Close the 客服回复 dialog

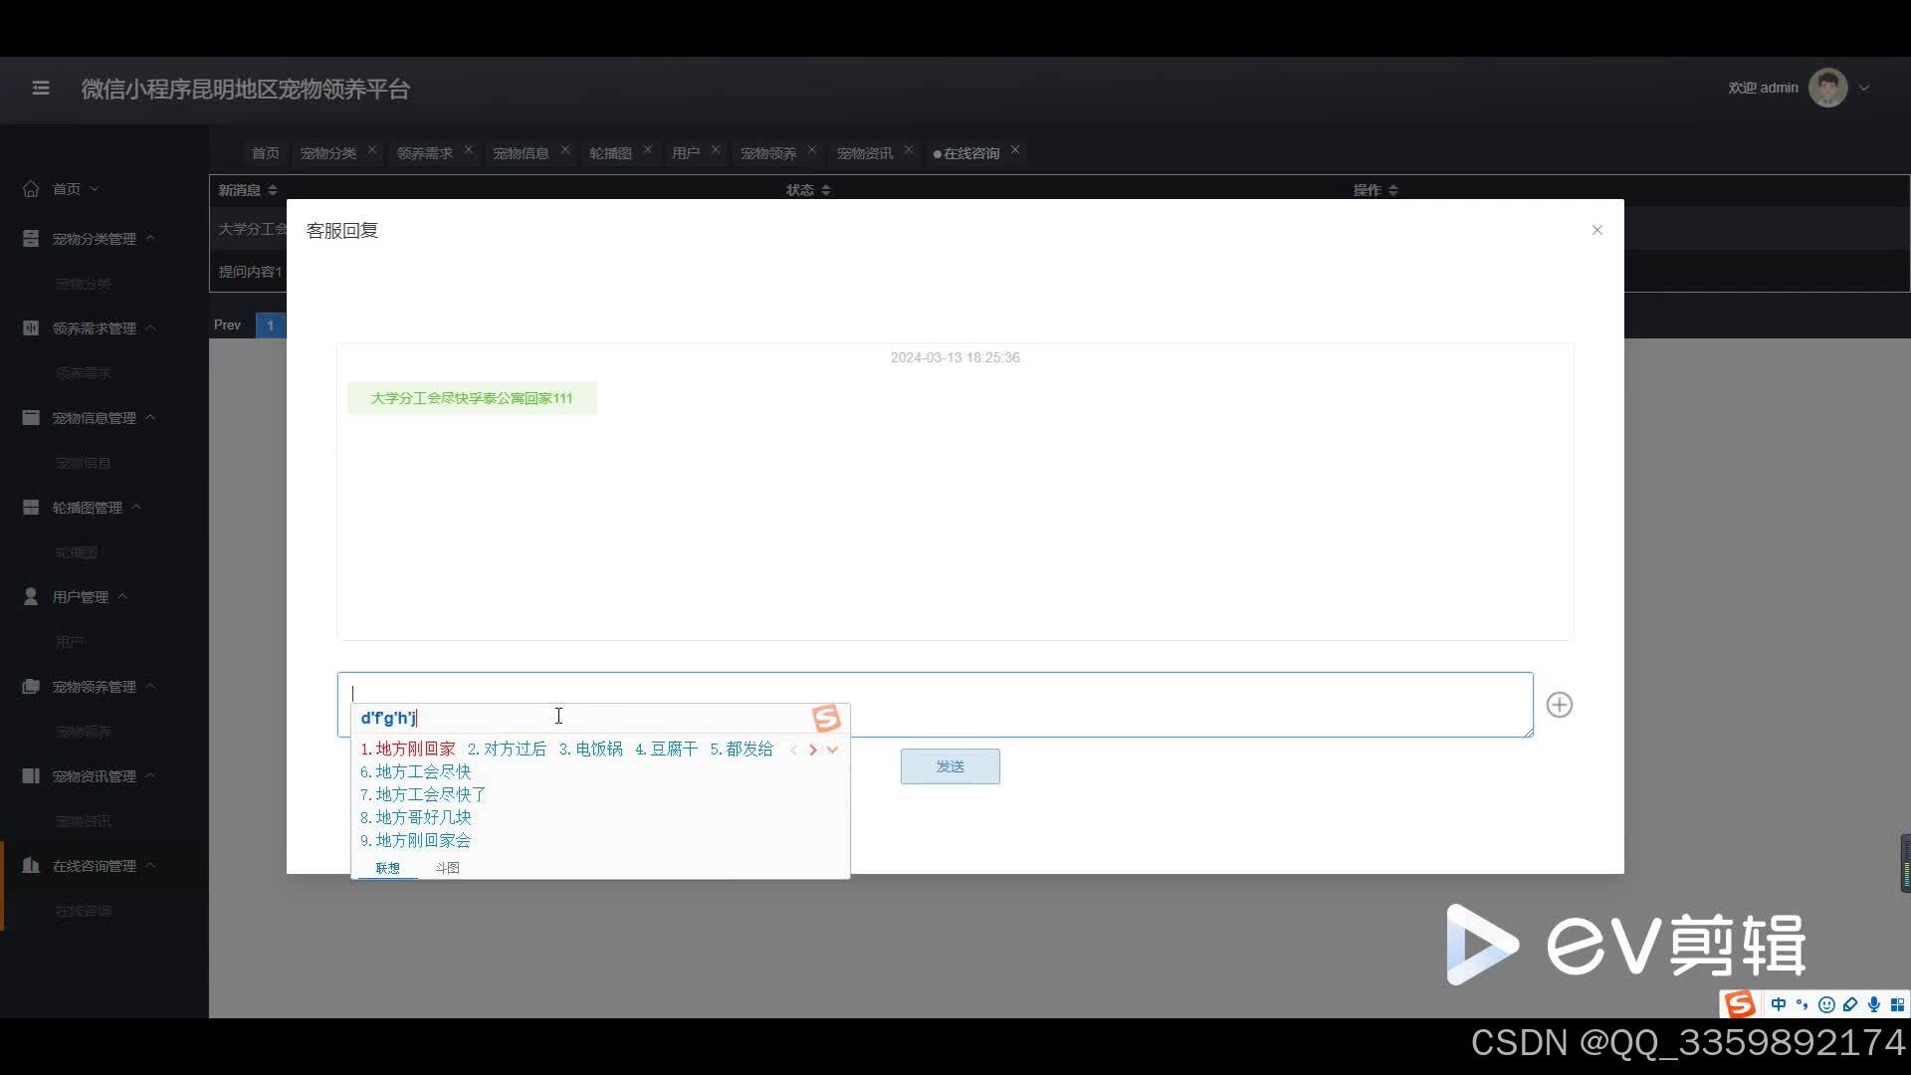click(1596, 230)
